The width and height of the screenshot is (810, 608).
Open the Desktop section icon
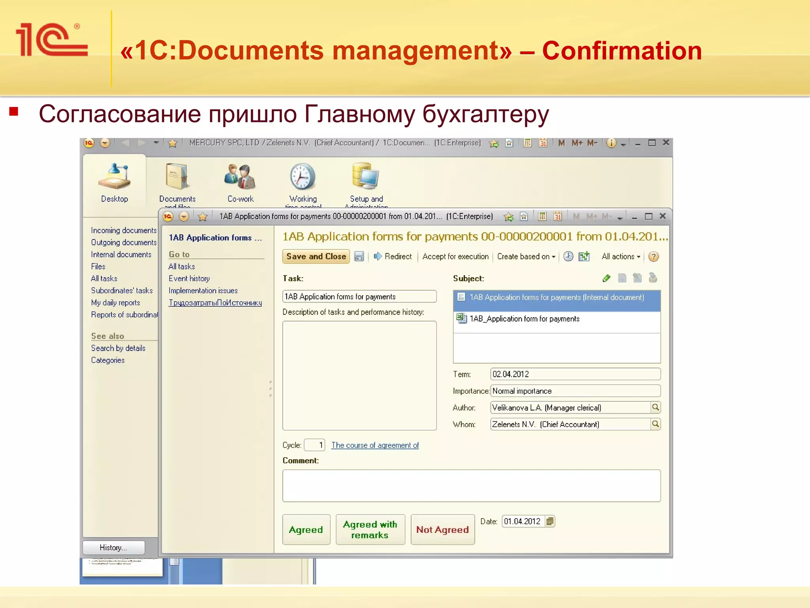click(114, 182)
